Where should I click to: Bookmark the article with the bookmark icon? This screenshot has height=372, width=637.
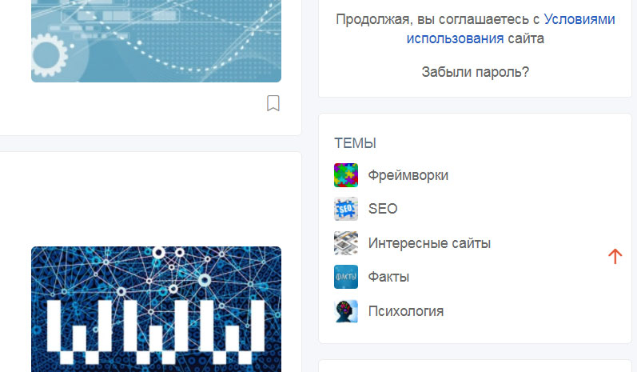click(273, 103)
